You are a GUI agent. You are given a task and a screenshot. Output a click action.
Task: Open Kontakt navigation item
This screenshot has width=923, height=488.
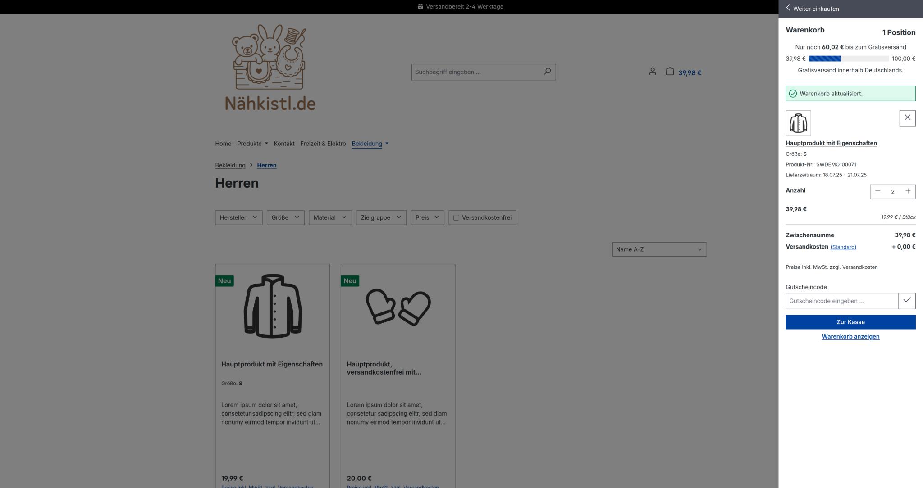(284, 144)
